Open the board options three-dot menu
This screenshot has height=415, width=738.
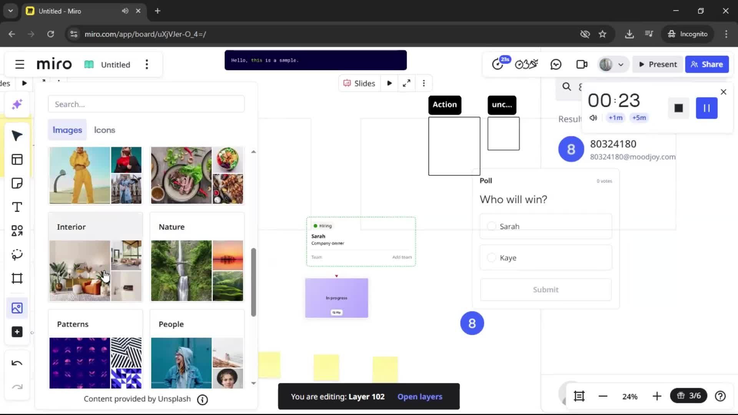coord(146,64)
